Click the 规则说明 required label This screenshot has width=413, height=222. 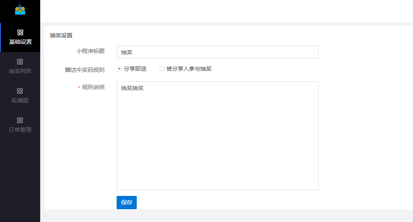(x=91, y=88)
